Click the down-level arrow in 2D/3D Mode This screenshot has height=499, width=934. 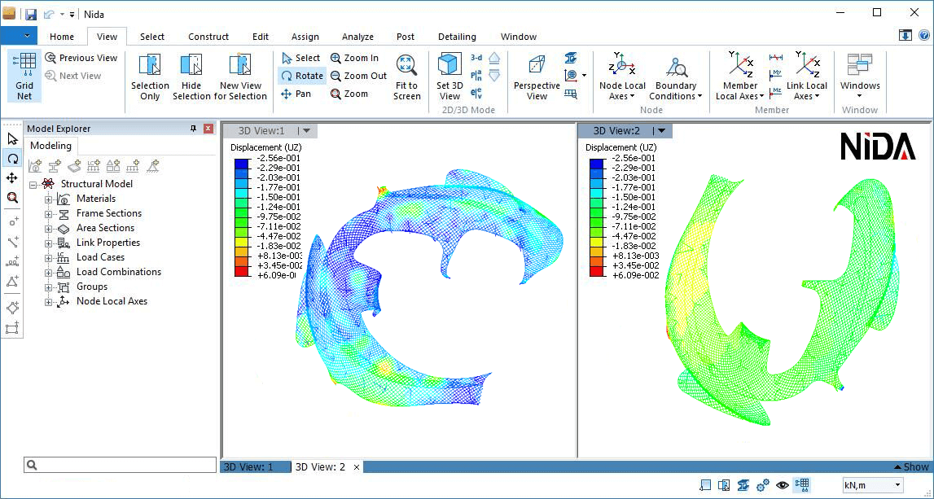pos(493,76)
